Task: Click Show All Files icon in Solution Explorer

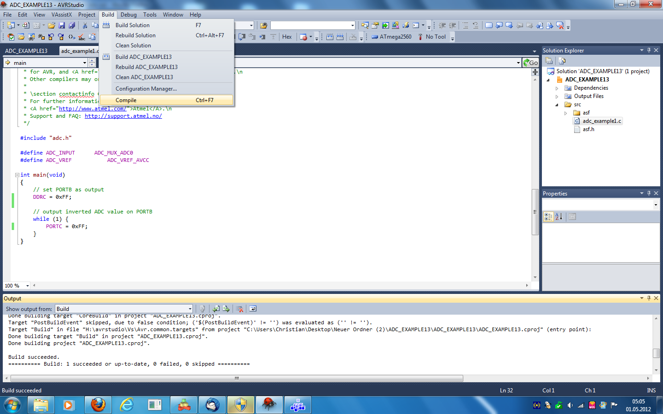Action: point(562,61)
